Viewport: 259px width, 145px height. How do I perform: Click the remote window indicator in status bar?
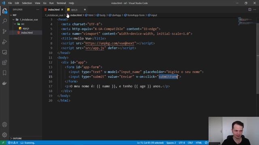click(x=3, y=143)
